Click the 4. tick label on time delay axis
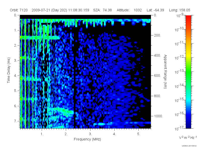This screenshot has height=151, width=201. pos(16,75)
